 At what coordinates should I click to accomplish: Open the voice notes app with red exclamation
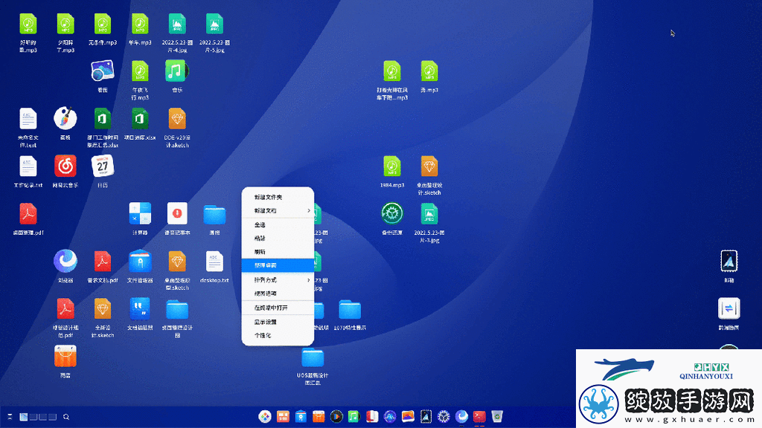[x=177, y=214]
